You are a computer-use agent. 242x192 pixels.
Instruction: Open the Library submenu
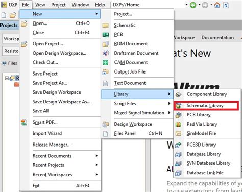pyautogui.click(x=137, y=94)
